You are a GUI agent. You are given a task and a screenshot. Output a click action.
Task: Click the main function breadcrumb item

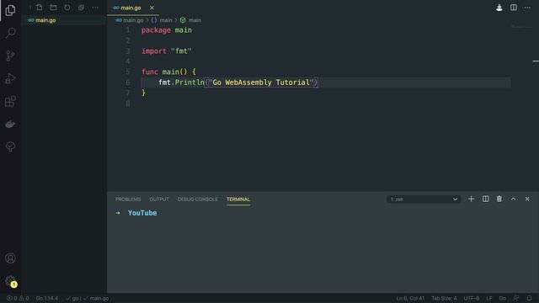(x=190, y=20)
